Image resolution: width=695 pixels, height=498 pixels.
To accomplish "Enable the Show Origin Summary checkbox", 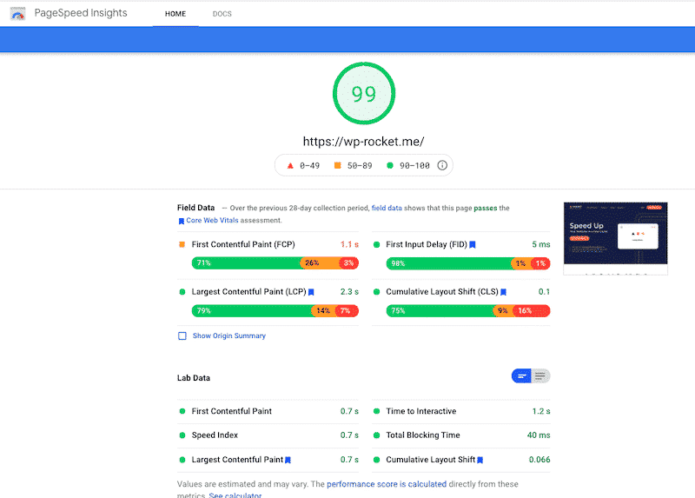I will click(x=182, y=335).
